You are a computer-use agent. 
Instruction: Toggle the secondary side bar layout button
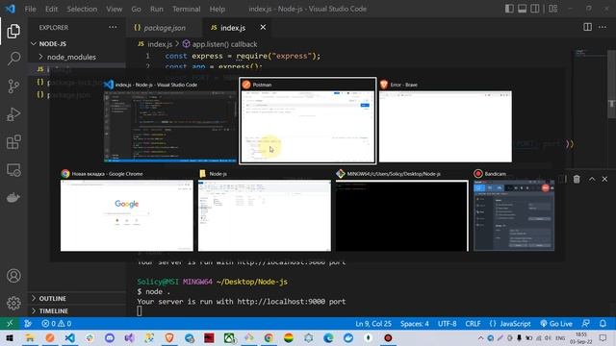coord(535,9)
